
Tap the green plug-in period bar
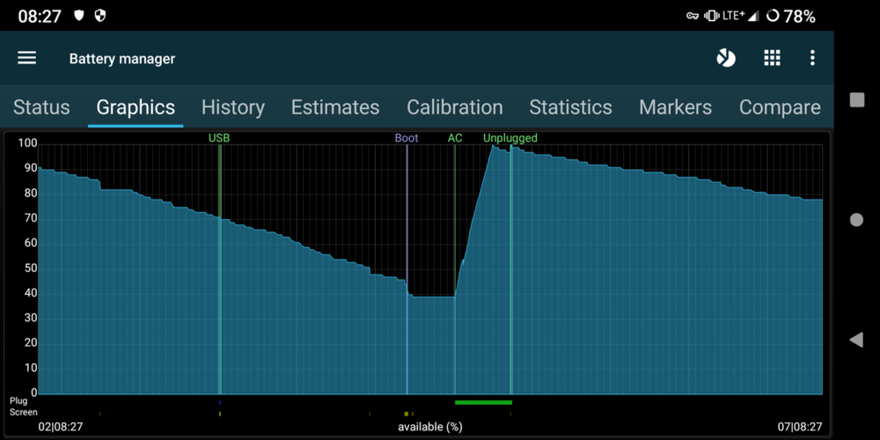[483, 402]
